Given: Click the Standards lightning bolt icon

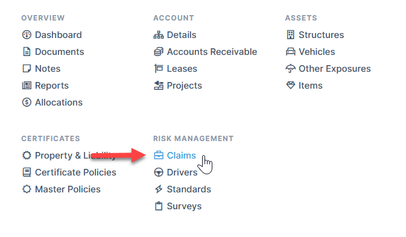Looking at the screenshot, I should [159, 189].
